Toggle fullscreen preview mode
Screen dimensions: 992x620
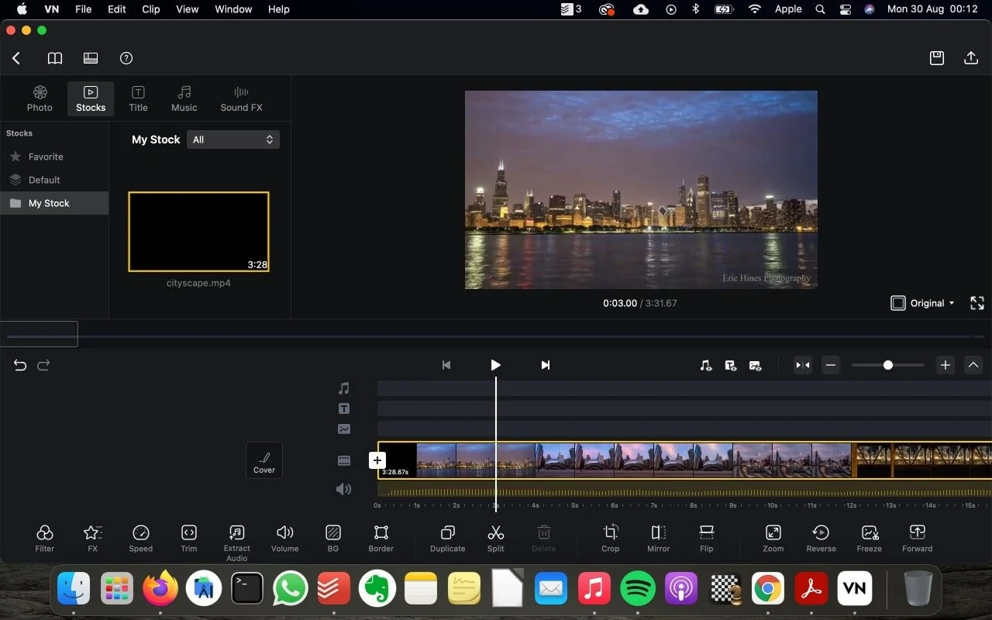977,303
